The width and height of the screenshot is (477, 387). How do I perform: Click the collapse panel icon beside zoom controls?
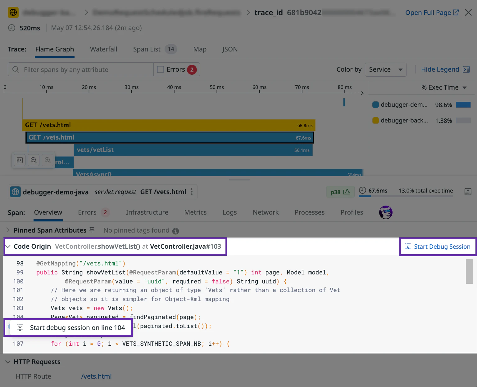tap(19, 160)
